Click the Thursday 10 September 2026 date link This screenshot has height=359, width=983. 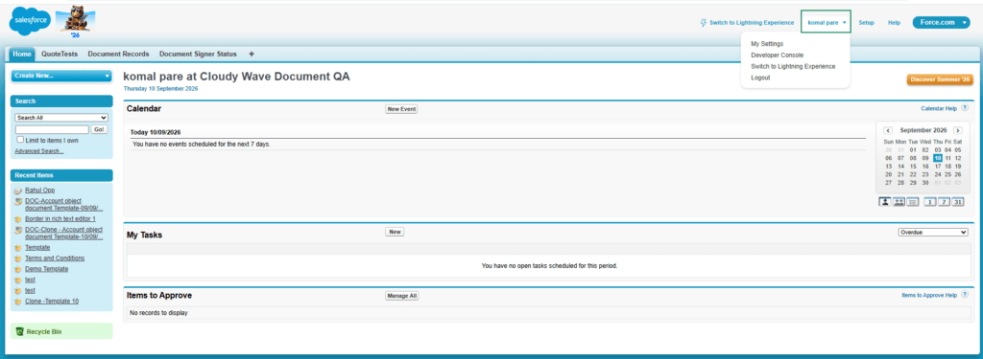pos(160,89)
